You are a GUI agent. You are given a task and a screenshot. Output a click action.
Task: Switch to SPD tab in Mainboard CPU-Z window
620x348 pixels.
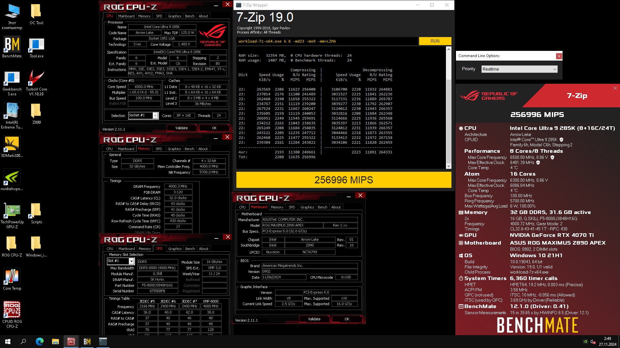[x=292, y=207]
